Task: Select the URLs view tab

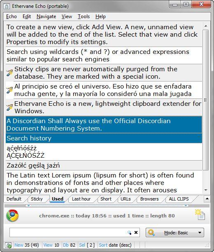Action: (126, 199)
